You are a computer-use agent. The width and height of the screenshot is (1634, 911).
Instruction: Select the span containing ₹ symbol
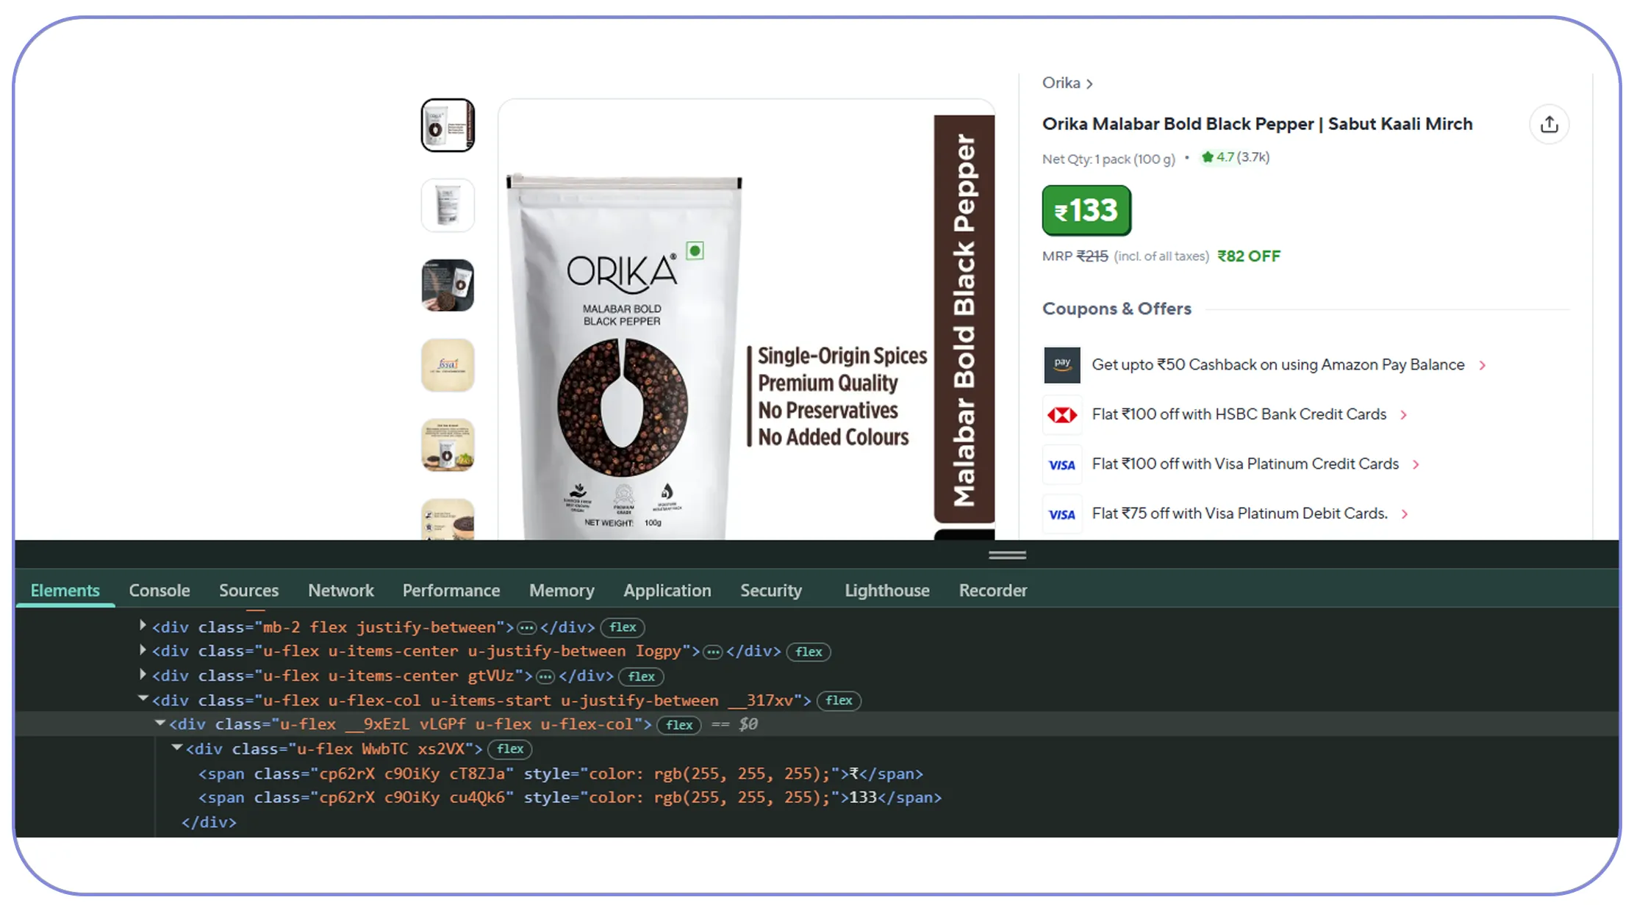560,774
